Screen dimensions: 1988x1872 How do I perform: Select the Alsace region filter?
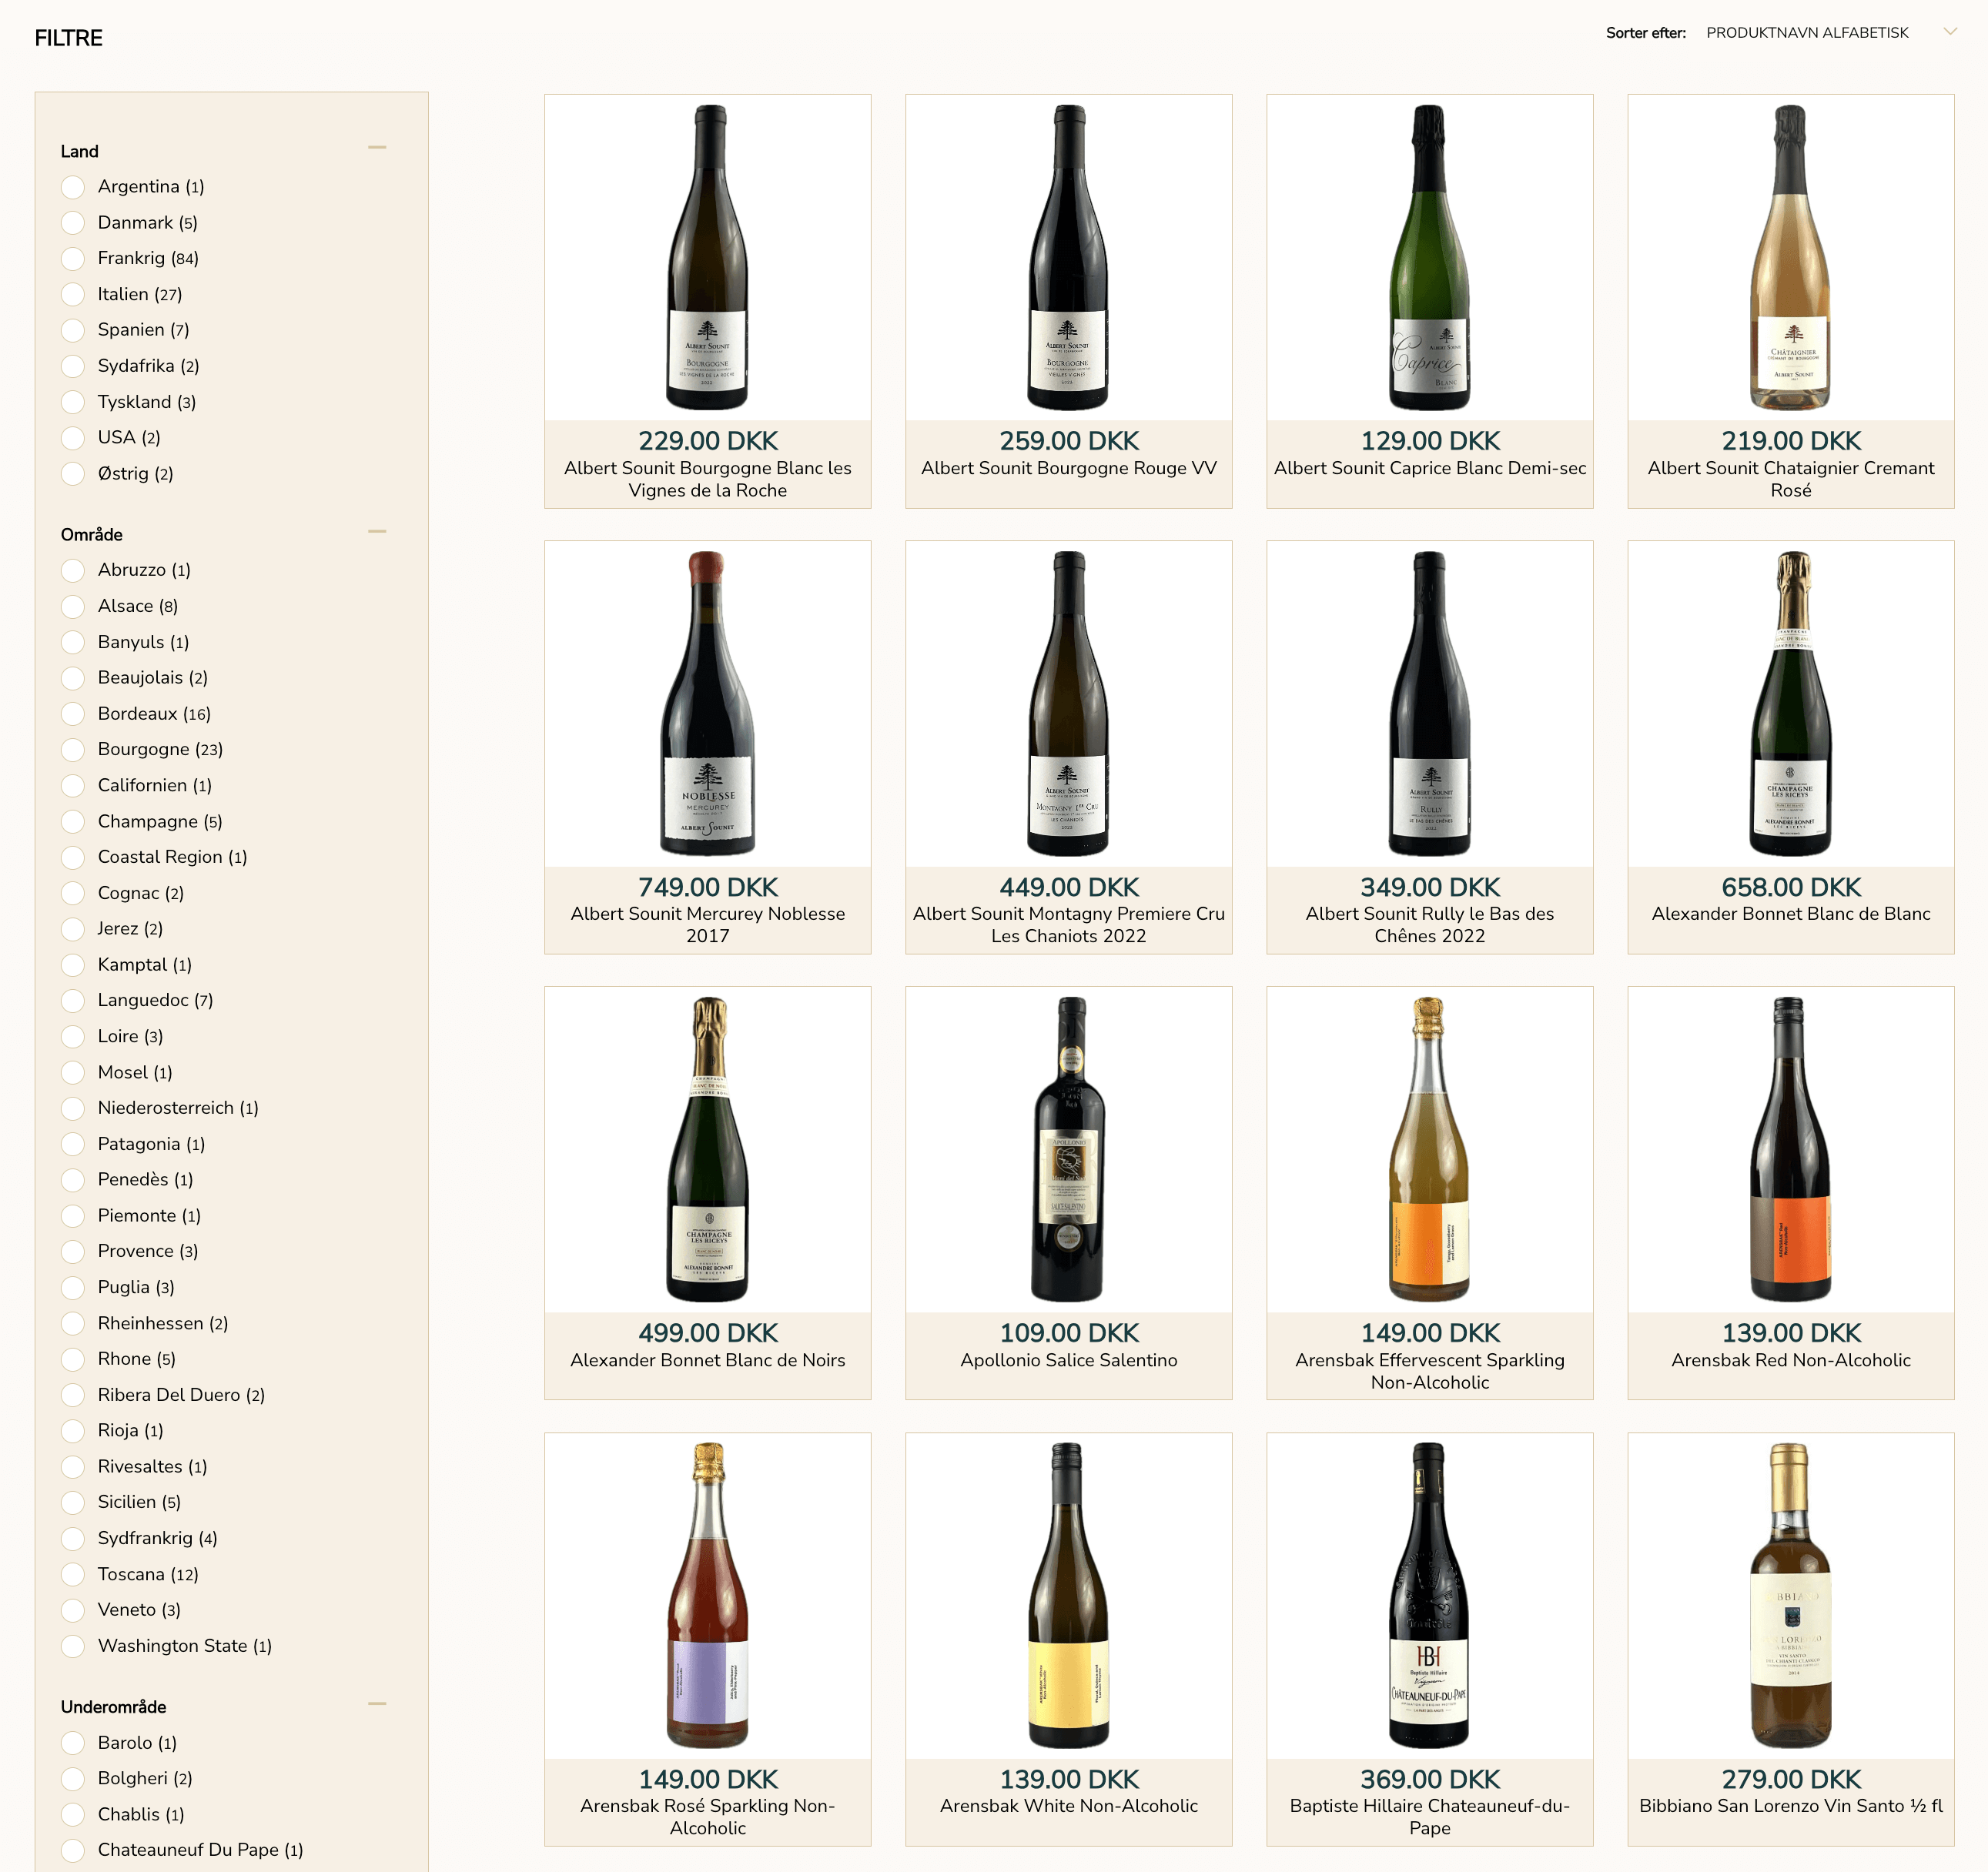click(73, 607)
